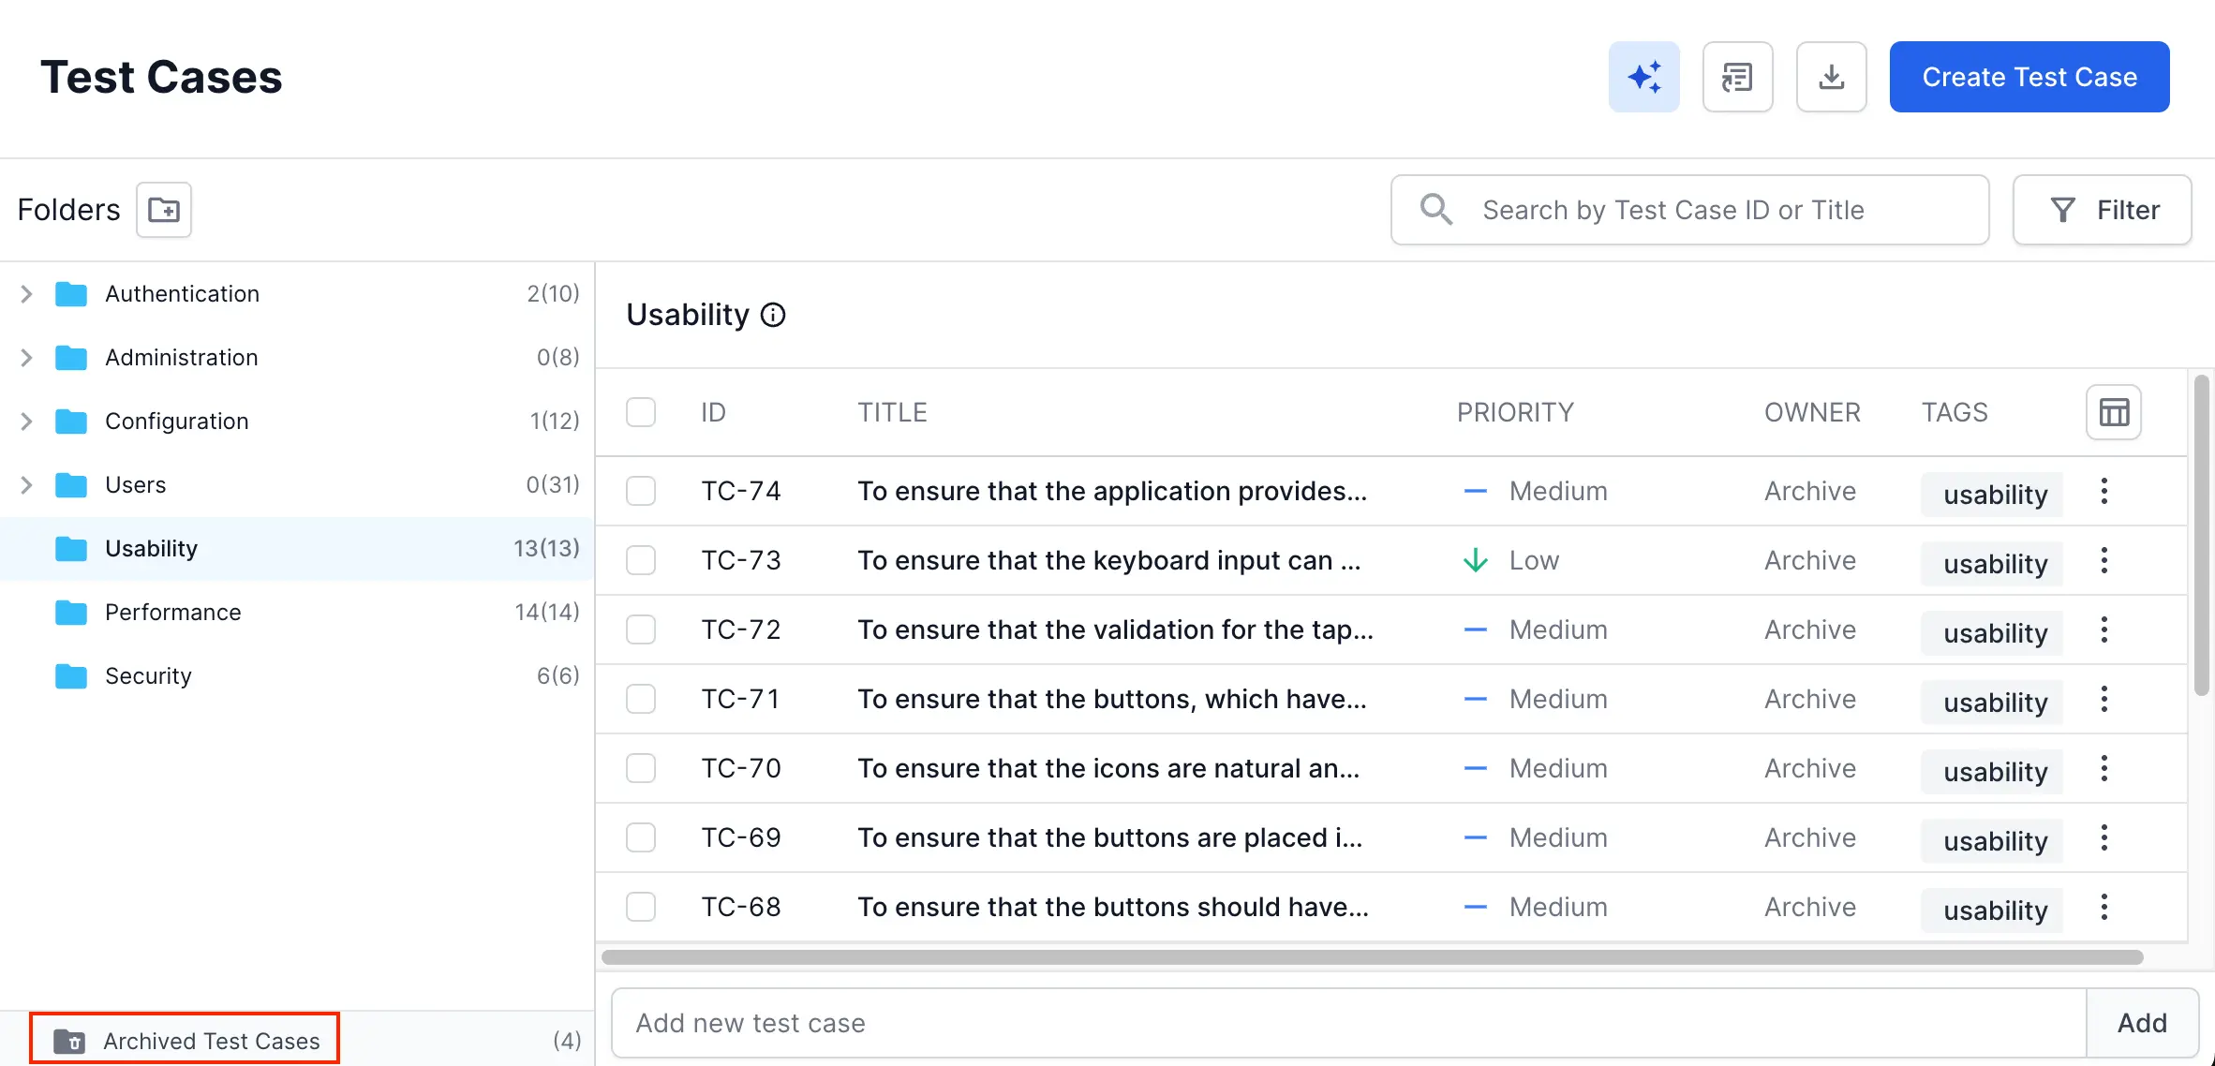Open the column settings table icon

pyautogui.click(x=2114, y=412)
